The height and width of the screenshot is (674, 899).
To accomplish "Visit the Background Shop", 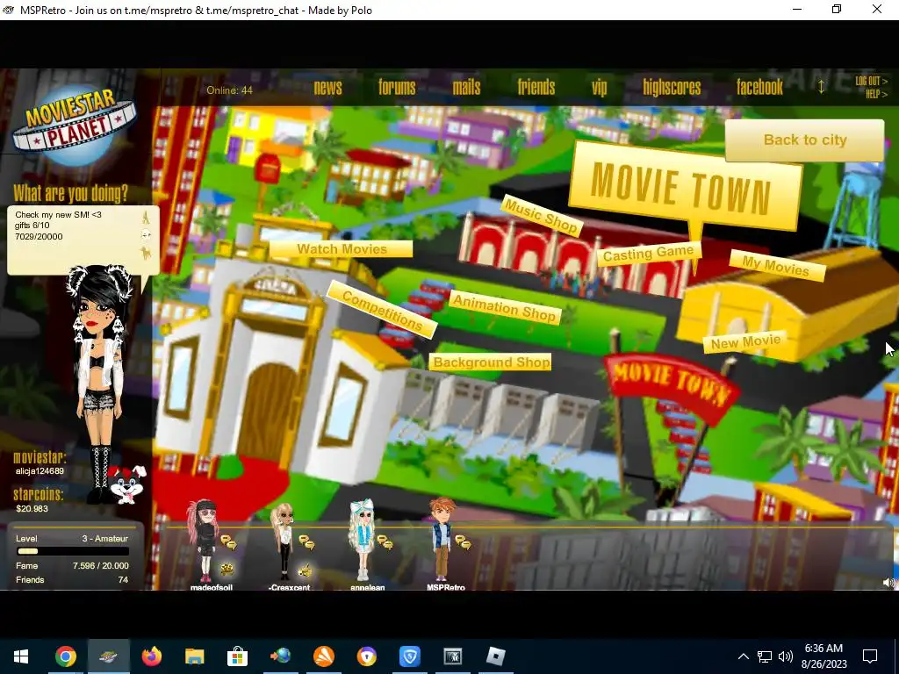I will coord(491,362).
